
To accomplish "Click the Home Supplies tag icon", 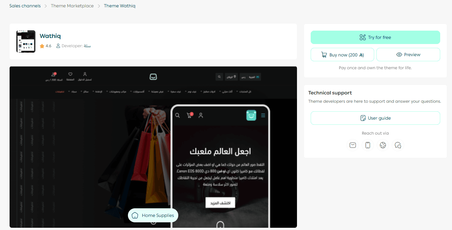I will tap(135, 215).
